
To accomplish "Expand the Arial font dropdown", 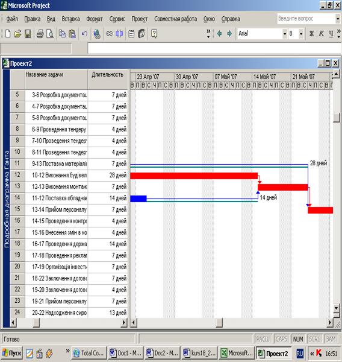I will coord(285,34).
